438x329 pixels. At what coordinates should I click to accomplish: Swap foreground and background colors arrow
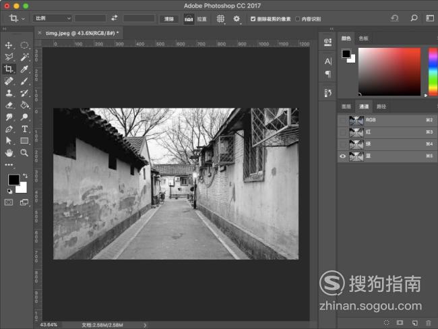(x=25, y=175)
